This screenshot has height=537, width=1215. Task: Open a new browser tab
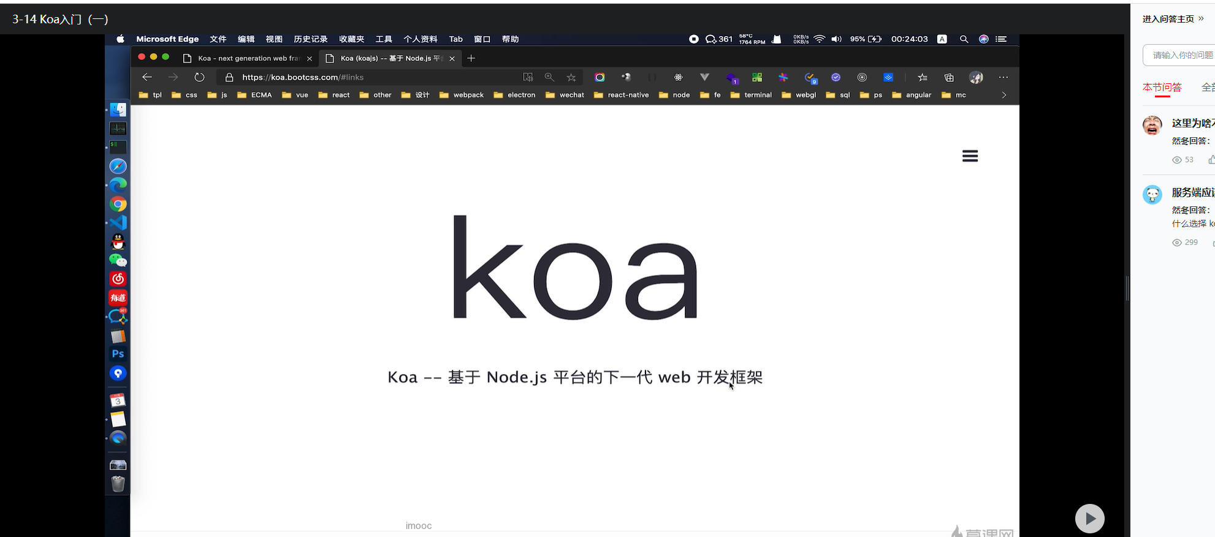point(471,58)
